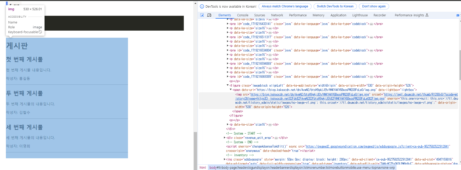Click ellipsis in pre code_1719216433141 row
This screenshot has width=461, height=170.
[371, 24]
